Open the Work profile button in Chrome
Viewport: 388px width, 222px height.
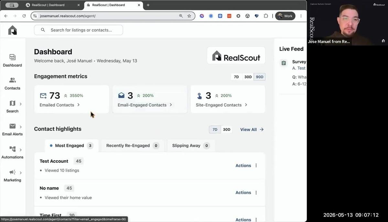pyautogui.click(x=285, y=16)
